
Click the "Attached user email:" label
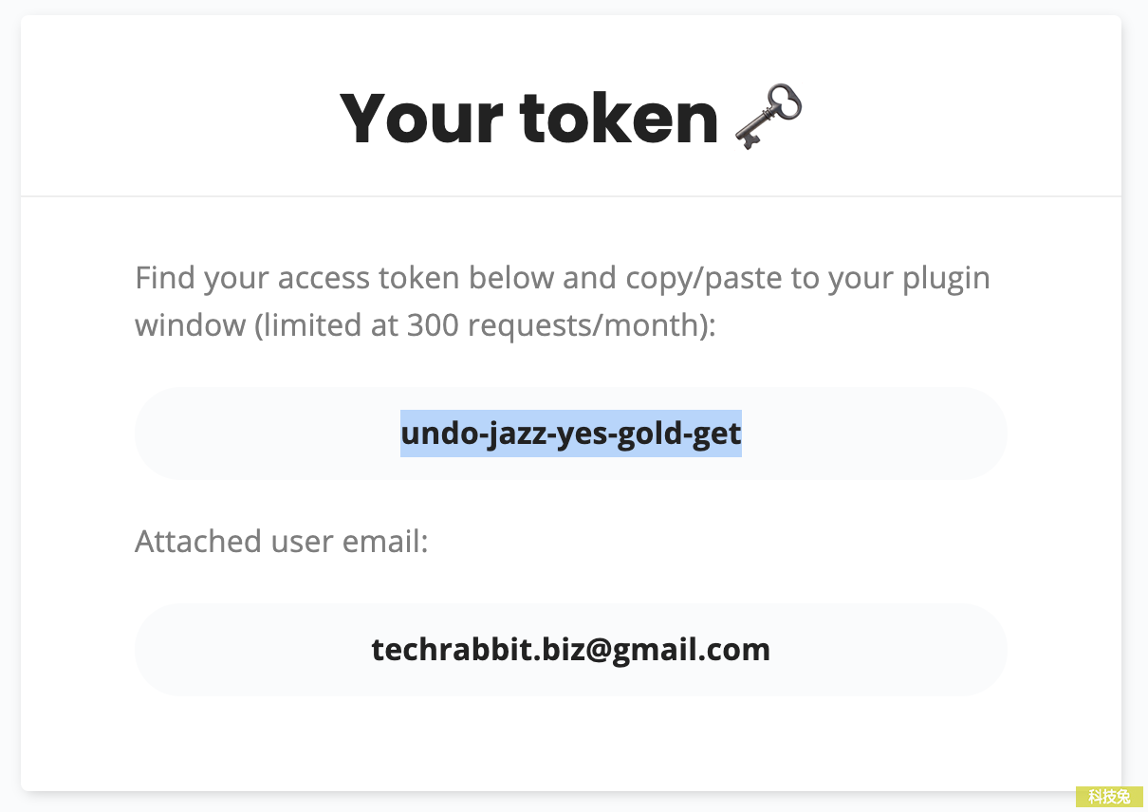(x=282, y=542)
